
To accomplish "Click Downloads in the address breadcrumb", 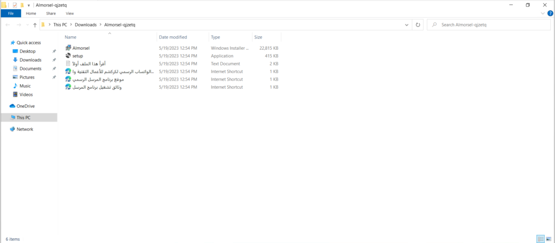I will click(x=86, y=25).
